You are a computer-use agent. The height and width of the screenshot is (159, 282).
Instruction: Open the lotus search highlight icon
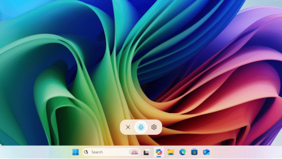pos(135,152)
